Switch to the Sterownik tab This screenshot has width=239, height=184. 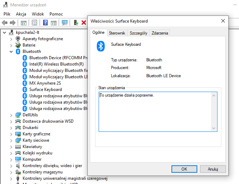(x=117, y=33)
